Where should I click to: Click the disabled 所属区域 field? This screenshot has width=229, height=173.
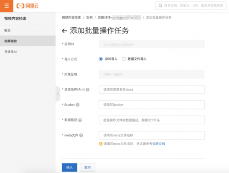click(x=152, y=74)
